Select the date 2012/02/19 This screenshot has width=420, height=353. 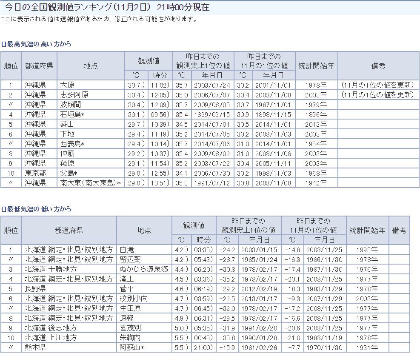click(260, 289)
